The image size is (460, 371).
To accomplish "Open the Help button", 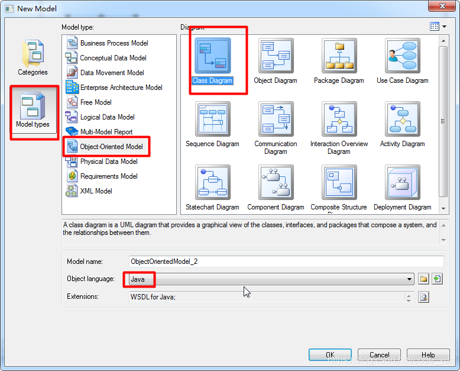I will pos(428,355).
